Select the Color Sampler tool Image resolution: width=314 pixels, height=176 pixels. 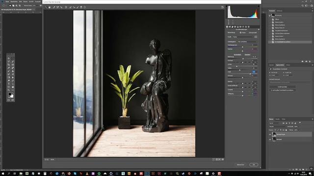point(57,7)
